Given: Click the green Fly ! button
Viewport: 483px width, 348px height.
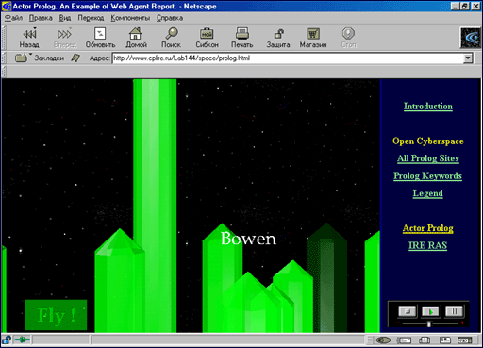Looking at the screenshot, I should click(x=56, y=315).
